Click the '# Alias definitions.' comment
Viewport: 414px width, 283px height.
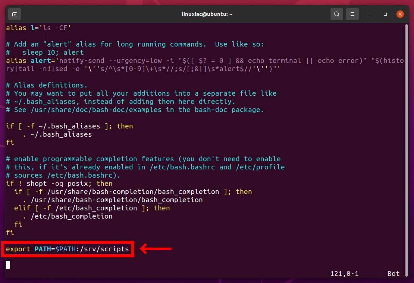47,85
